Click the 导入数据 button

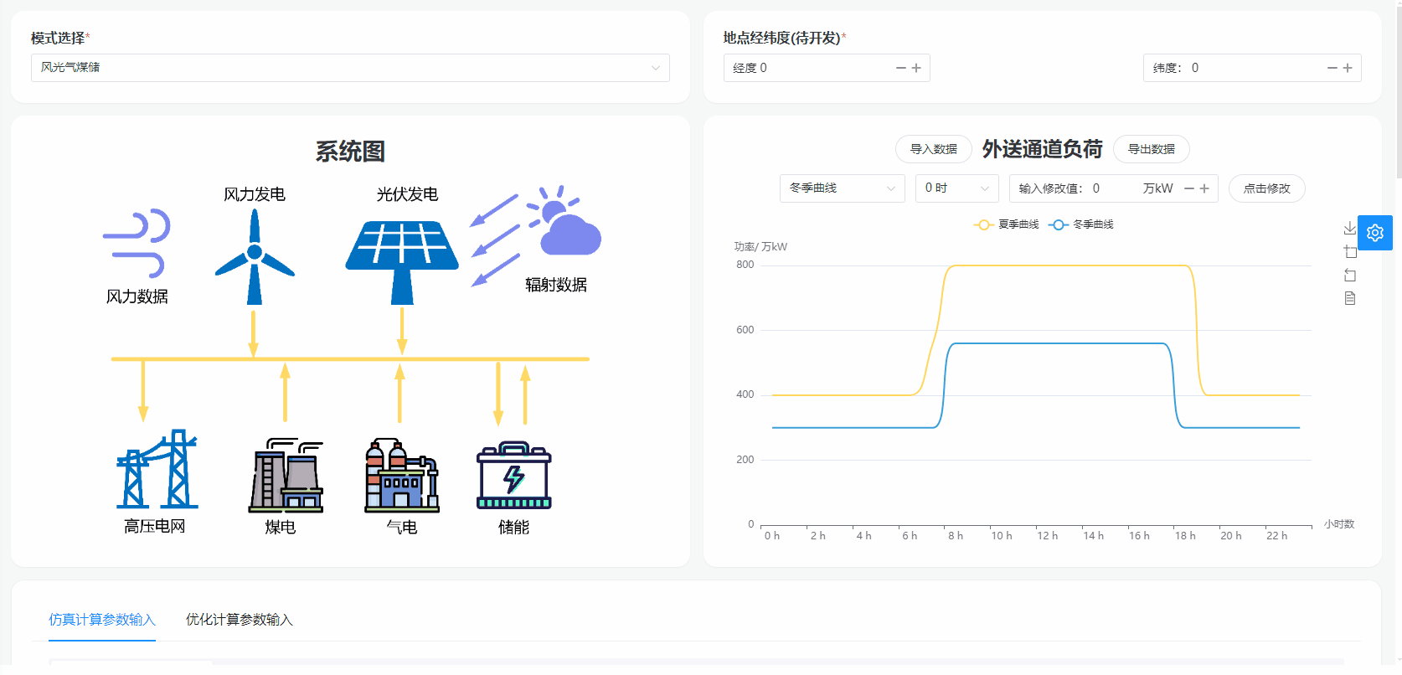tap(933, 149)
